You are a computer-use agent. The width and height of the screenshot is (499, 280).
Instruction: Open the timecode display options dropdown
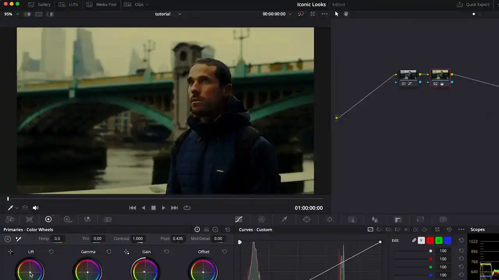pos(290,14)
